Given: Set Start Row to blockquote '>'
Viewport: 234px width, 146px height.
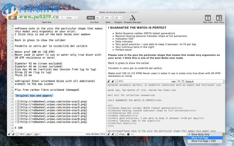Looking at the screenshot, I should (x=75, y=18).
